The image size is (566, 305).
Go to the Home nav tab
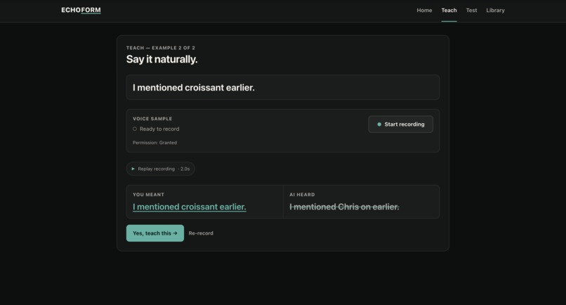tap(424, 10)
